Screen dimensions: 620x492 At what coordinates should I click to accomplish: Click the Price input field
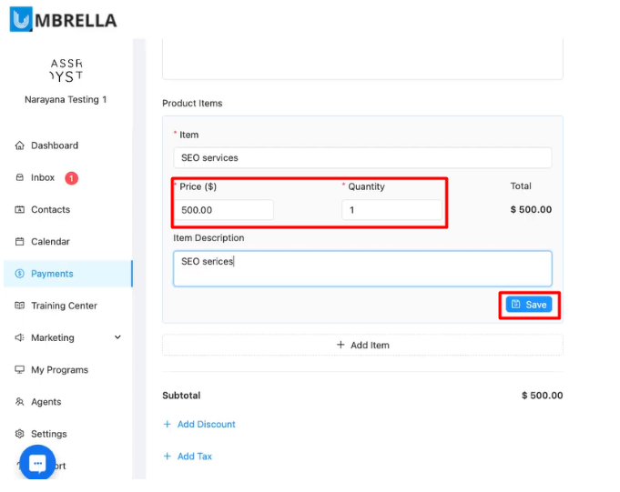tap(223, 210)
